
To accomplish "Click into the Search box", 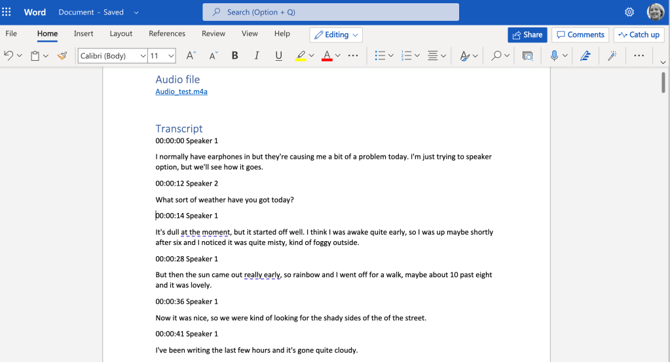I will 331,12.
